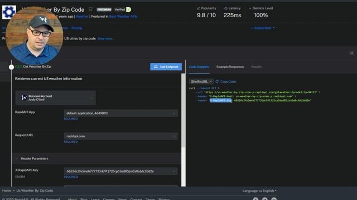Click Show more in the description
357x200 pixels.
click(105, 38)
